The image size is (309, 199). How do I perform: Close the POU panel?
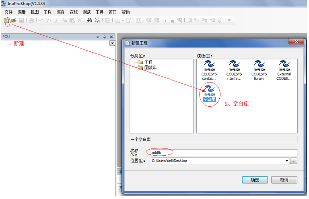(x=111, y=37)
